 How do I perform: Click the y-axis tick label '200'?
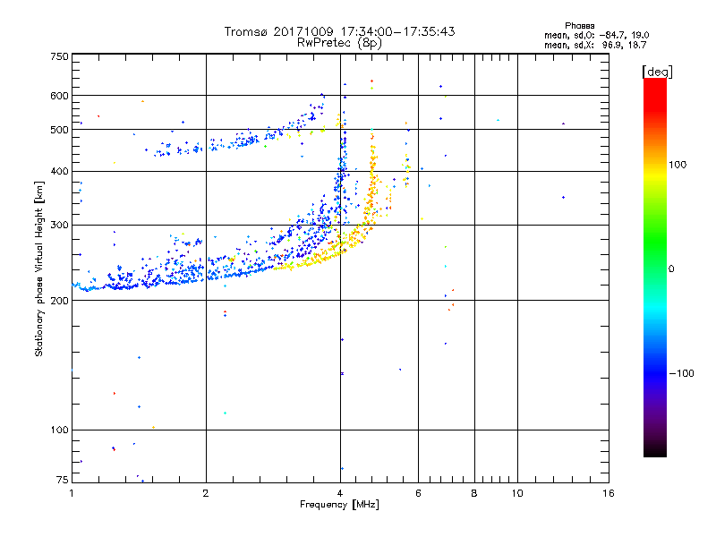point(59,301)
